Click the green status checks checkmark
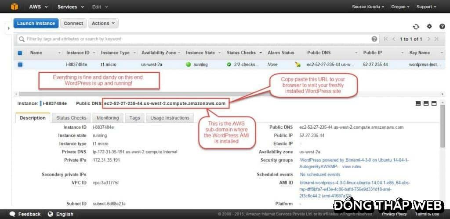This screenshot has width=450, height=219. [x=229, y=65]
